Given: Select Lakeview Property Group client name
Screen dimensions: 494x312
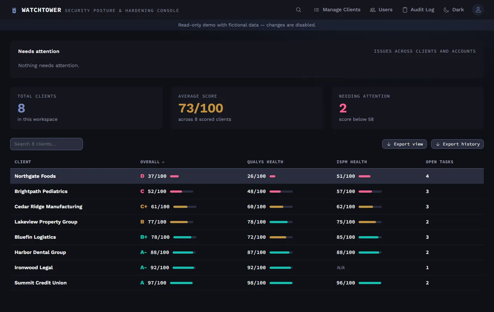Looking at the screenshot, I should pos(46,222).
